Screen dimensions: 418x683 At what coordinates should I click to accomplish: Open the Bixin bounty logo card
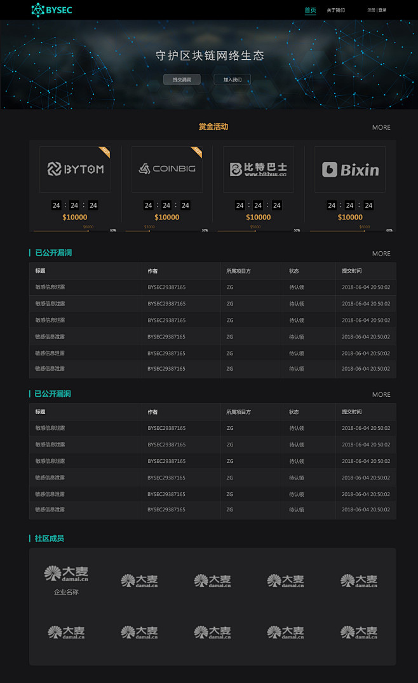coord(350,169)
